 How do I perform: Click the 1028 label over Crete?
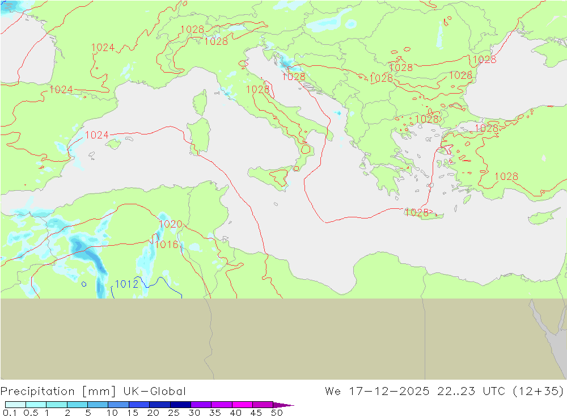click(417, 212)
